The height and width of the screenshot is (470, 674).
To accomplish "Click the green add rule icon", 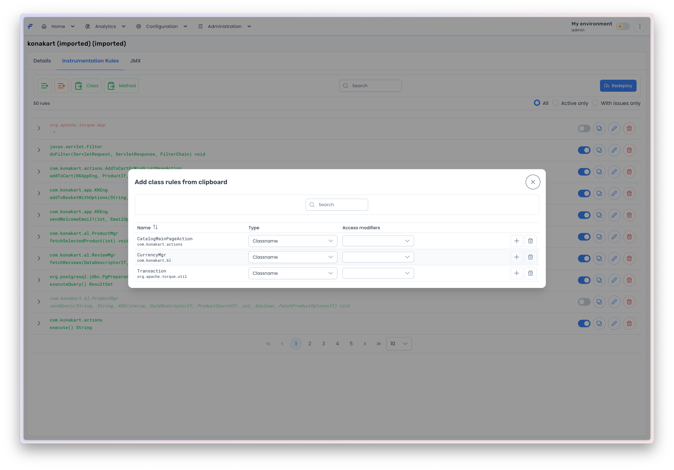I will point(45,86).
